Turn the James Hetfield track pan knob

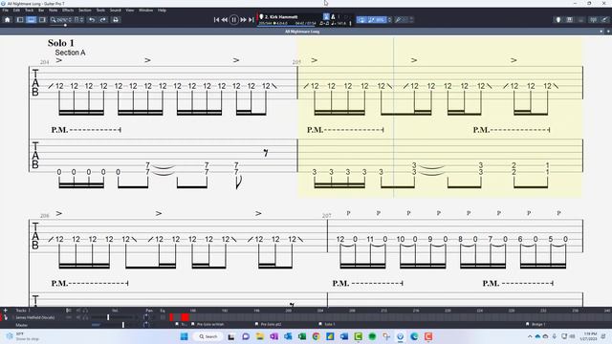(x=146, y=317)
